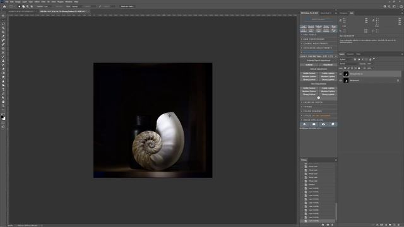The height and width of the screenshot is (227, 404).
Task: Open the workspace switcher icon
Action: coord(394,6)
